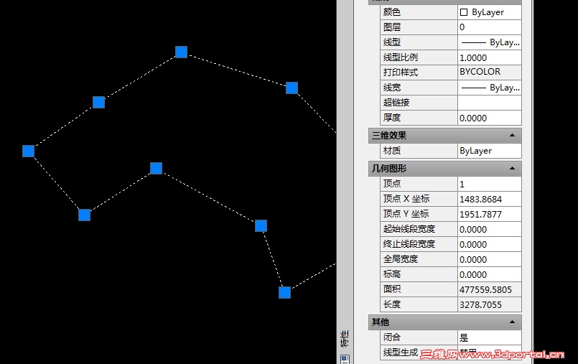Open the 线型 ByLayer dropdown
Image resolution: width=578 pixels, height=364 pixels.
489,42
